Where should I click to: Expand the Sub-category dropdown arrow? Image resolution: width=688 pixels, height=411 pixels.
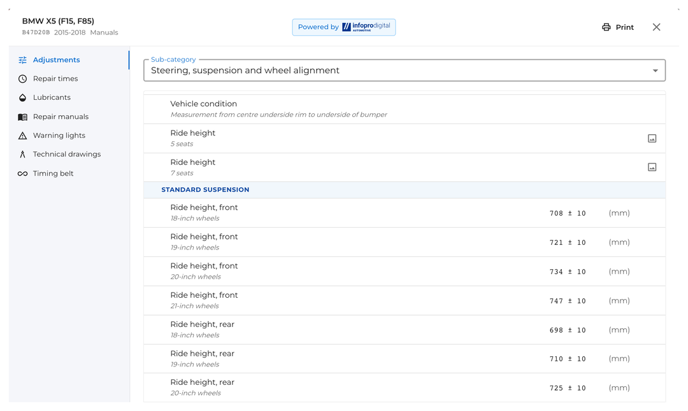pyautogui.click(x=655, y=71)
